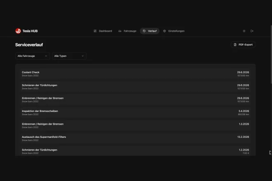Viewport: 272px width, 181px height.
Task: Open the Coolant Check entry
Action: (x=135, y=74)
